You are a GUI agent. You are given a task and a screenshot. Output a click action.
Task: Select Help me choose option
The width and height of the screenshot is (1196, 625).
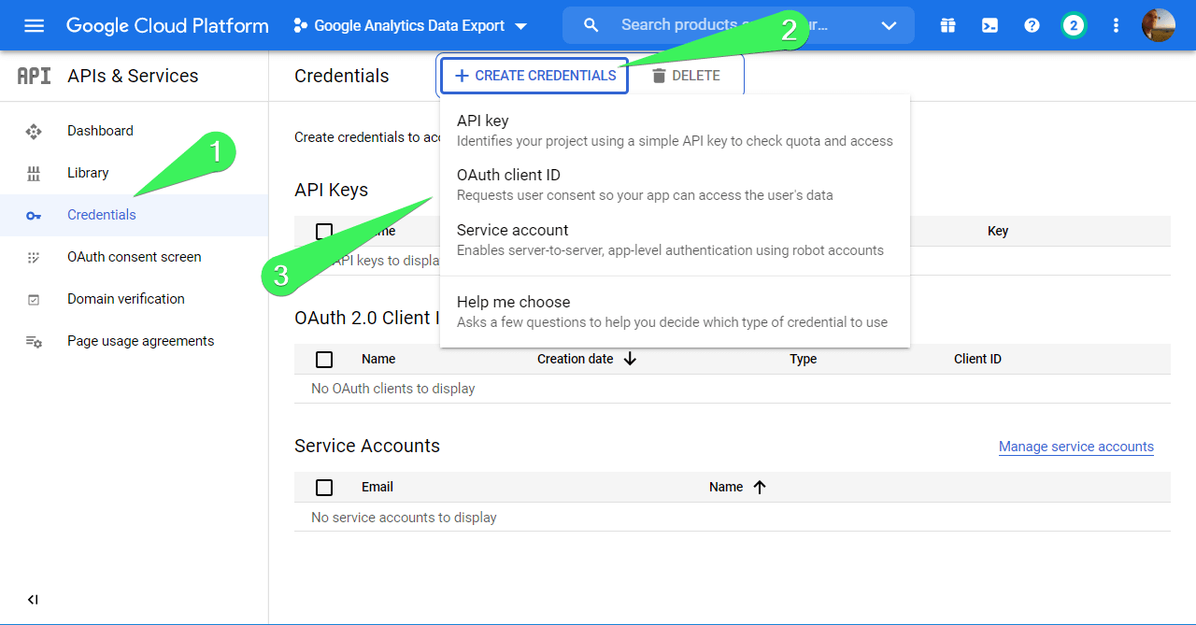coord(675,311)
